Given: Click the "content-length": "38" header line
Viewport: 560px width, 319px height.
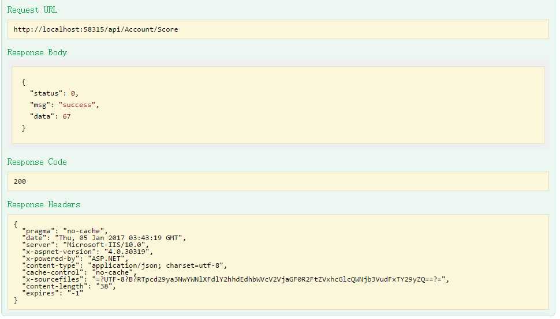Looking at the screenshot, I should (x=69, y=287).
